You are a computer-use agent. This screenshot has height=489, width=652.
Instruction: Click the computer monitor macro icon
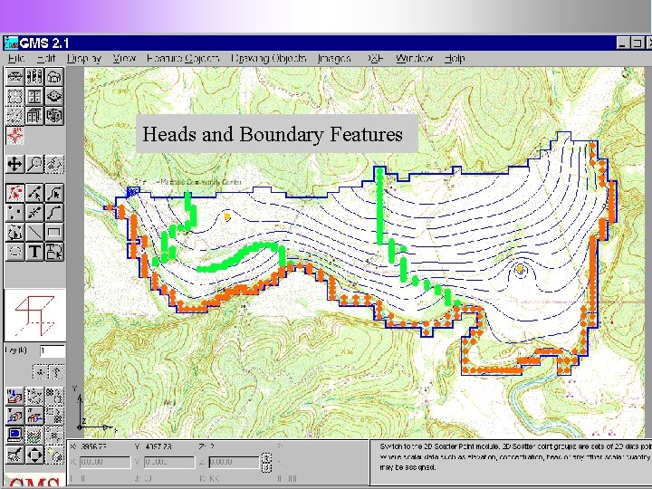click(x=14, y=435)
